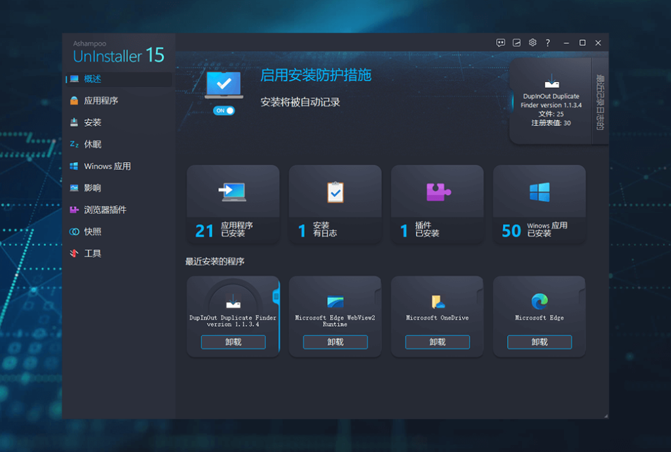Open the 1 安装有日志 tile
The image size is (671, 452).
coord(335,205)
